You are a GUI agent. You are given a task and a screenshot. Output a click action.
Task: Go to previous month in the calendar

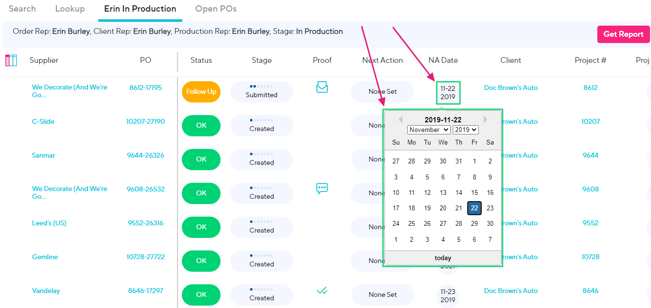coord(400,119)
